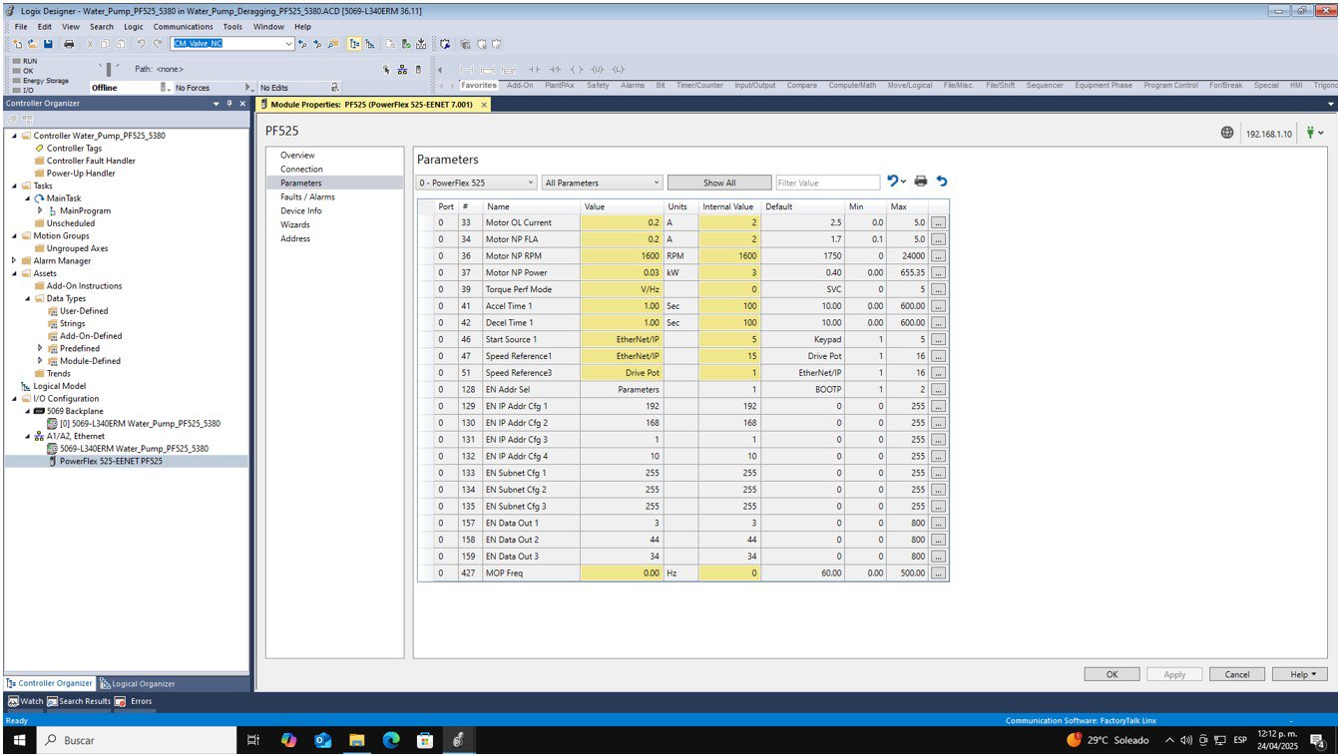The width and height of the screenshot is (1338, 755).
Task: Click the Redo arrow in the main toolbar
Action: point(158,44)
